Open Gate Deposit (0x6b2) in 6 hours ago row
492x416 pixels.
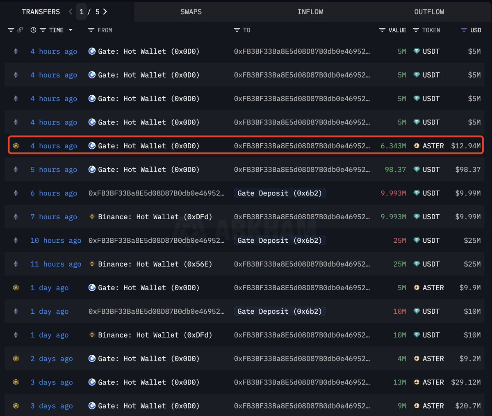coord(280,193)
